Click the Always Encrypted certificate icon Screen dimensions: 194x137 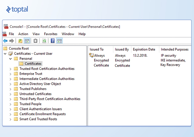click(91, 55)
